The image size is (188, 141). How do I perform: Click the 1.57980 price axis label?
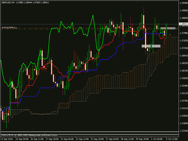coord(184,33)
